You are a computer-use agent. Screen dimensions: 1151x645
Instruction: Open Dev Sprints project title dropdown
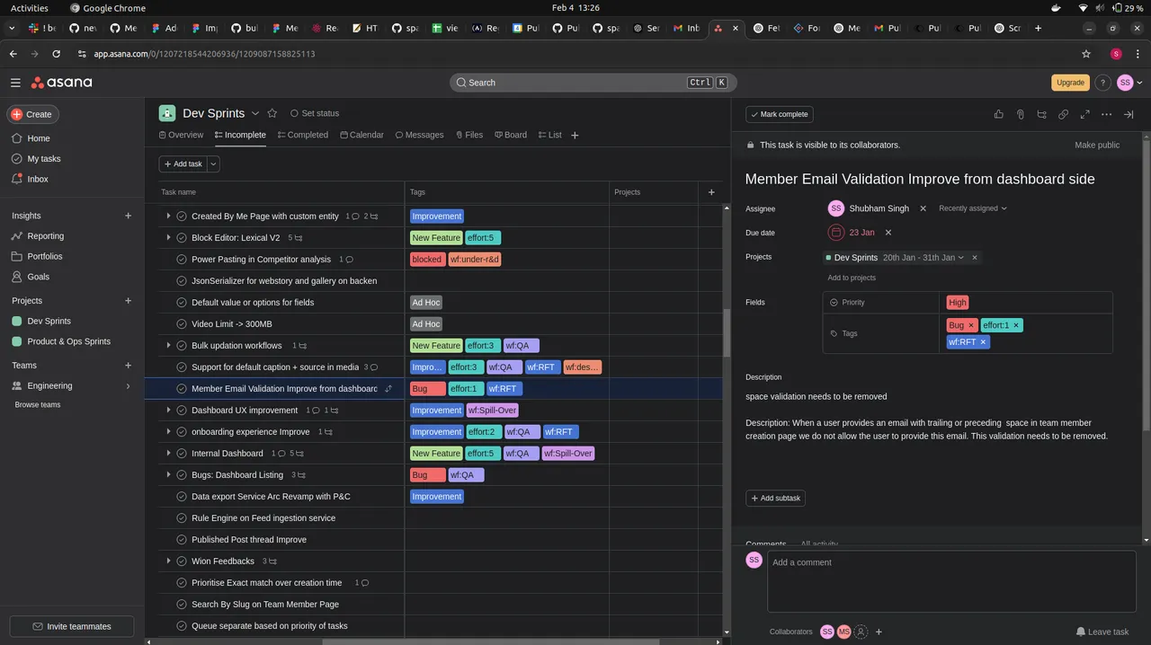click(255, 113)
